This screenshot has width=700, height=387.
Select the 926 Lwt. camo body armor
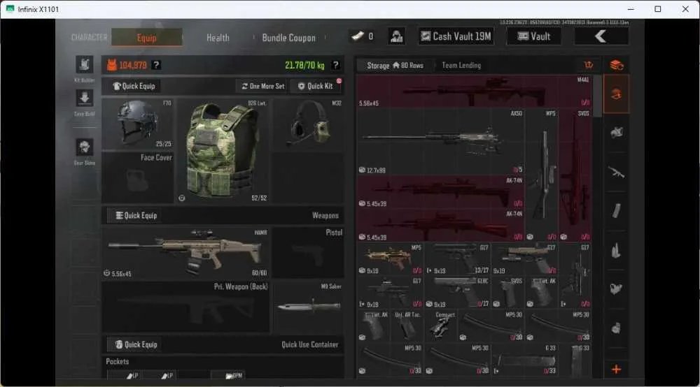pyautogui.click(x=223, y=150)
